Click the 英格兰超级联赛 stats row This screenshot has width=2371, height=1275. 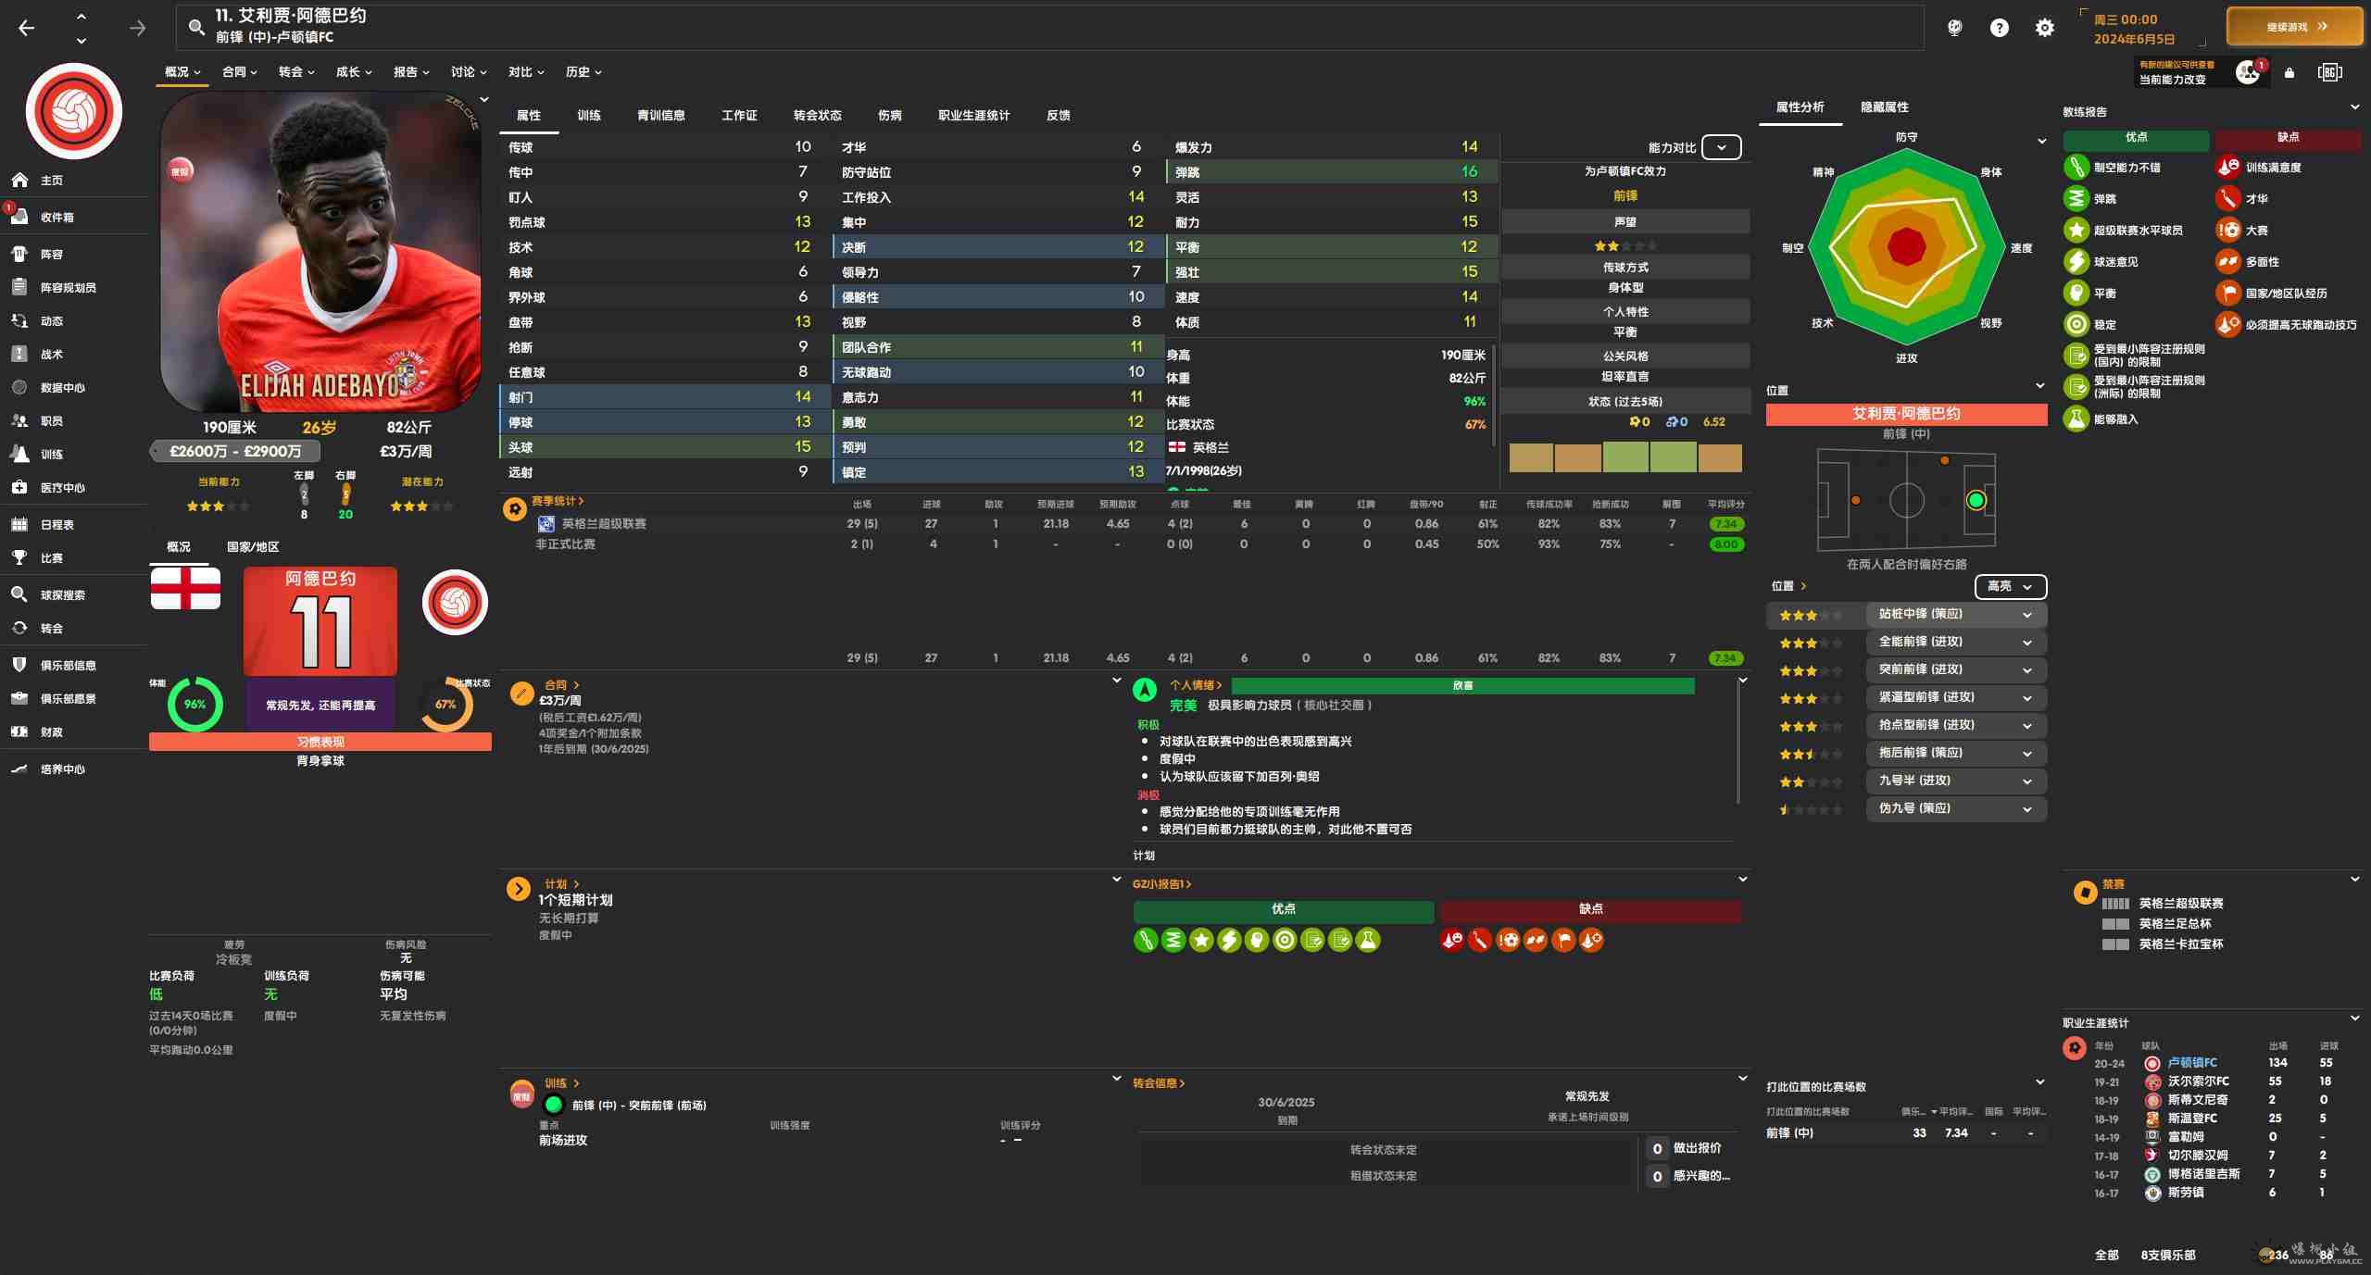point(1123,524)
